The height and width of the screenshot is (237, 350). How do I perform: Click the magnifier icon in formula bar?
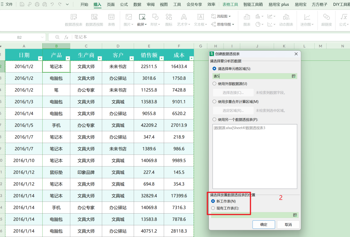click(x=57, y=37)
